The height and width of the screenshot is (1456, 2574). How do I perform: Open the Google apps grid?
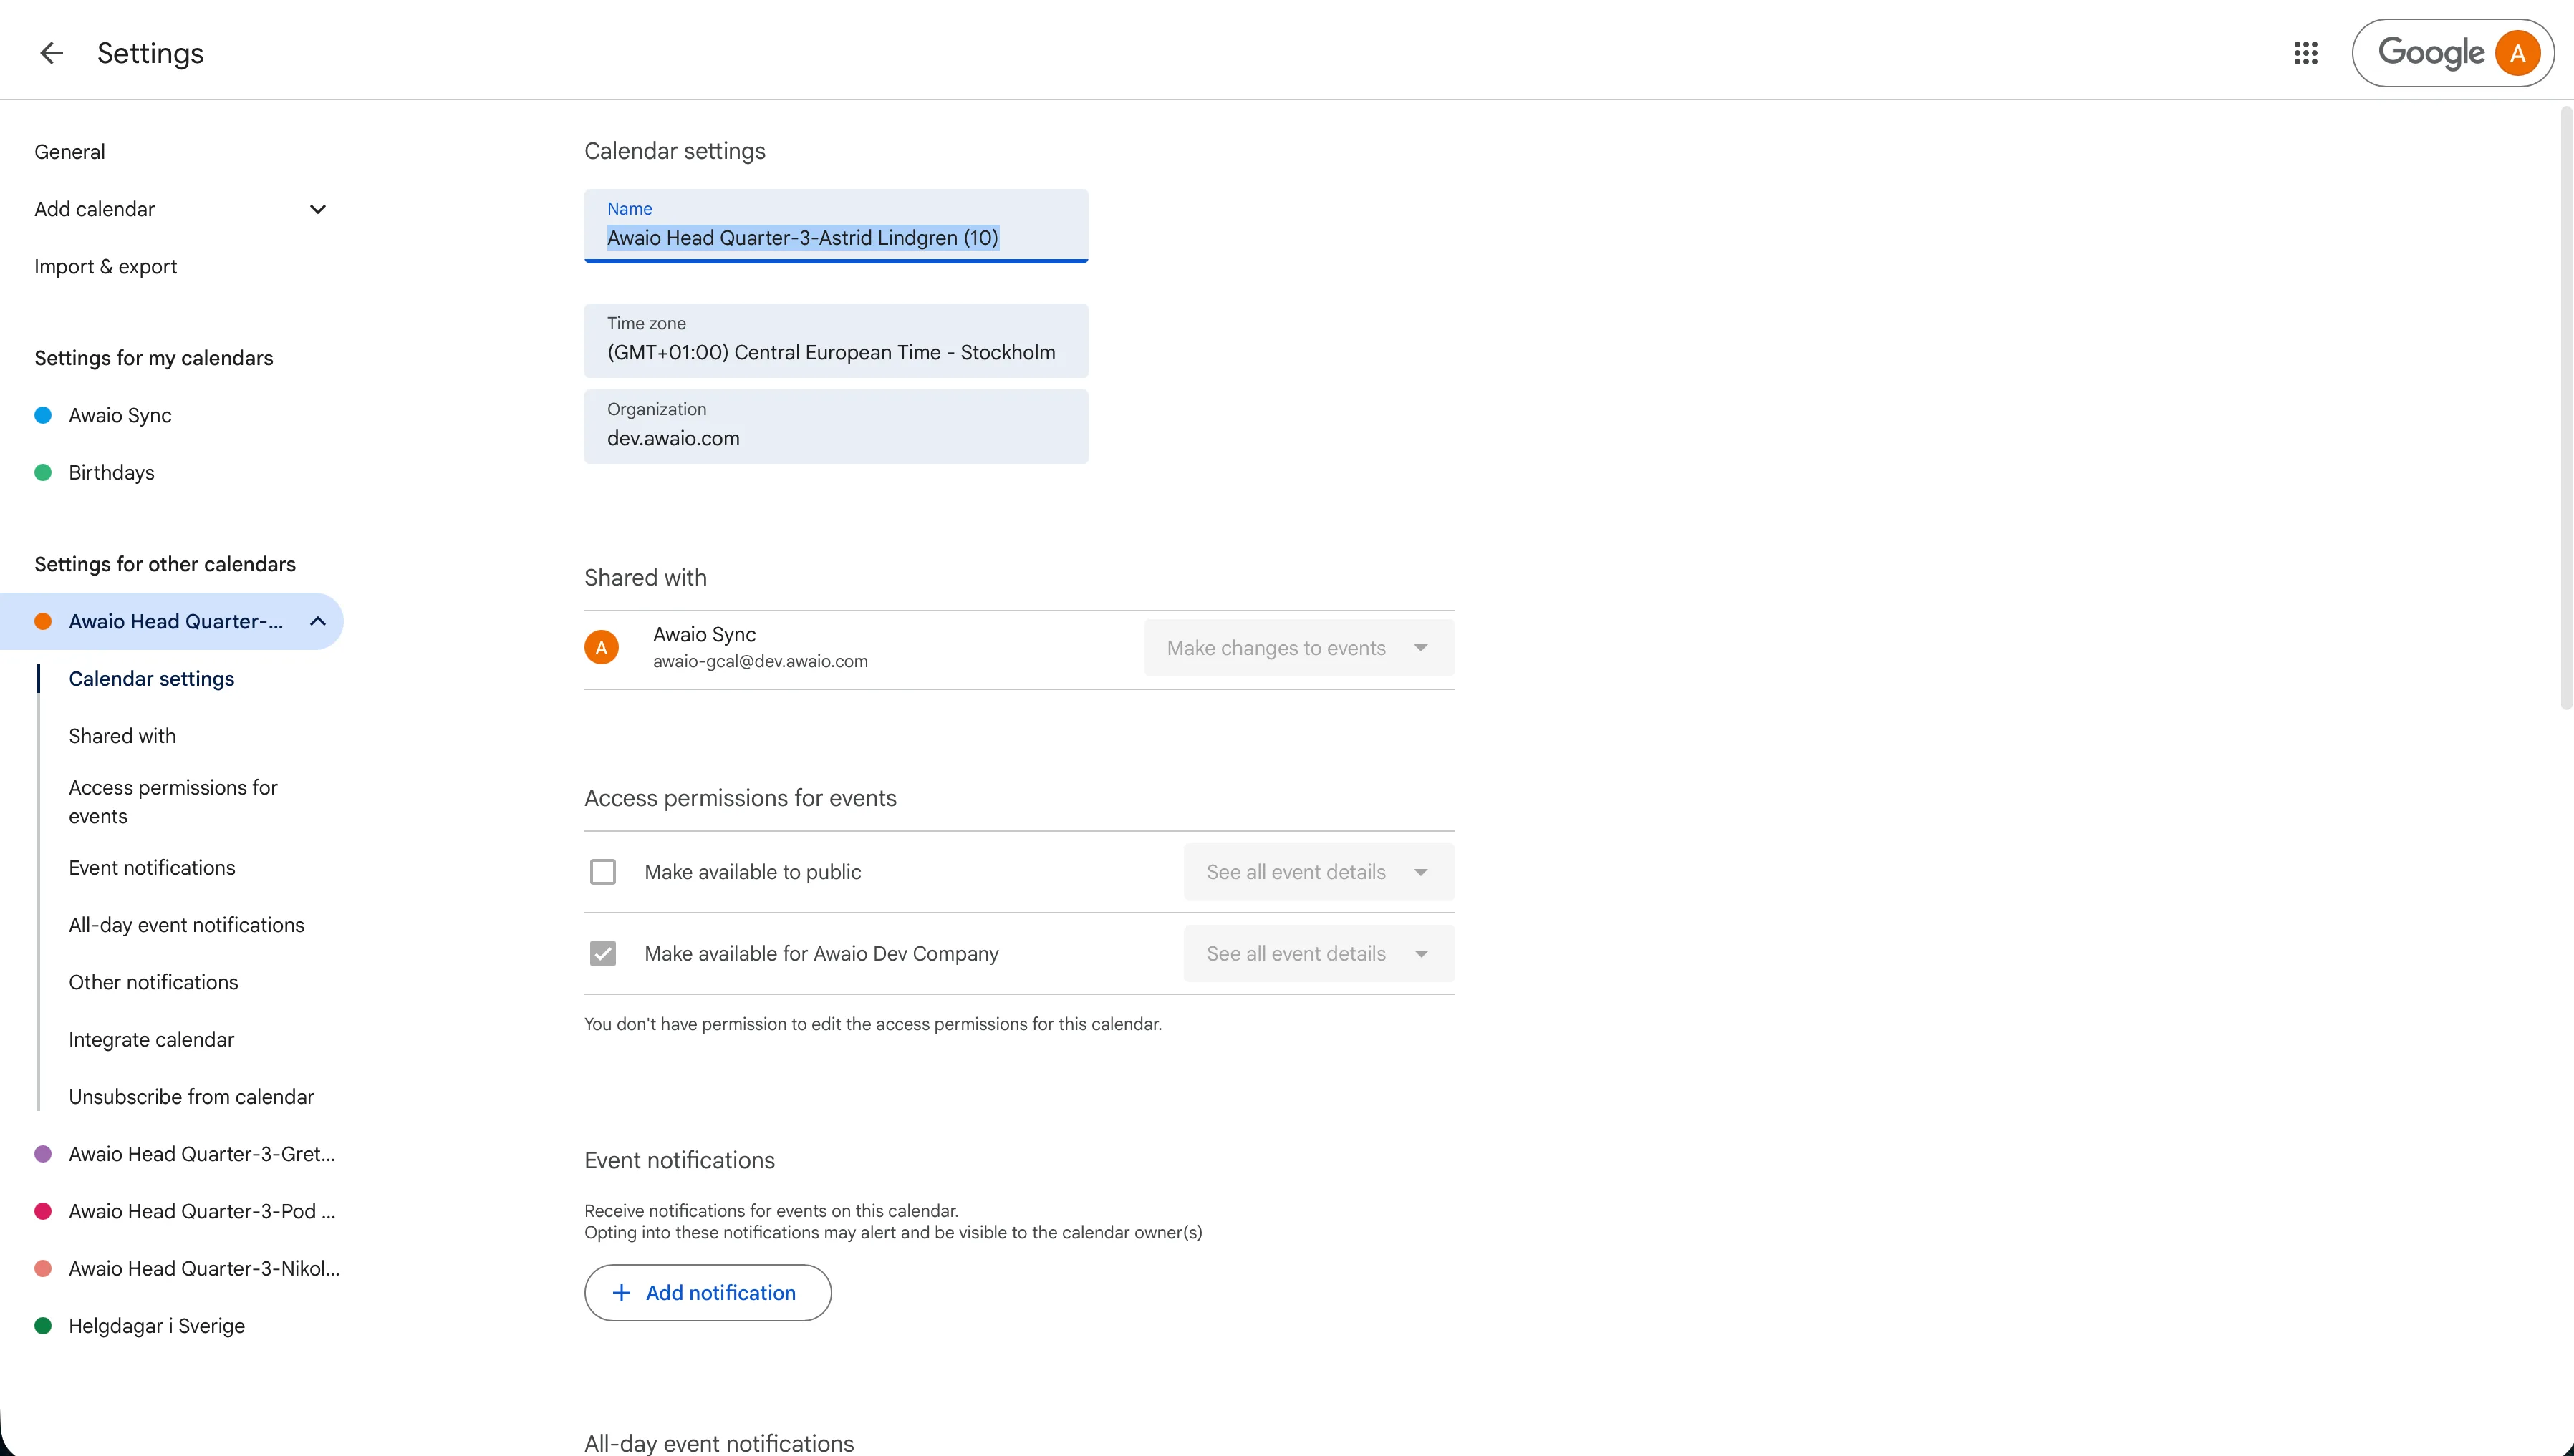point(2306,53)
